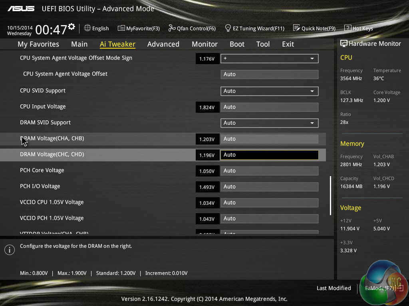The image size is (409, 306).
Task: Click the 28x CPU ratio value
Action: point(344,122)
